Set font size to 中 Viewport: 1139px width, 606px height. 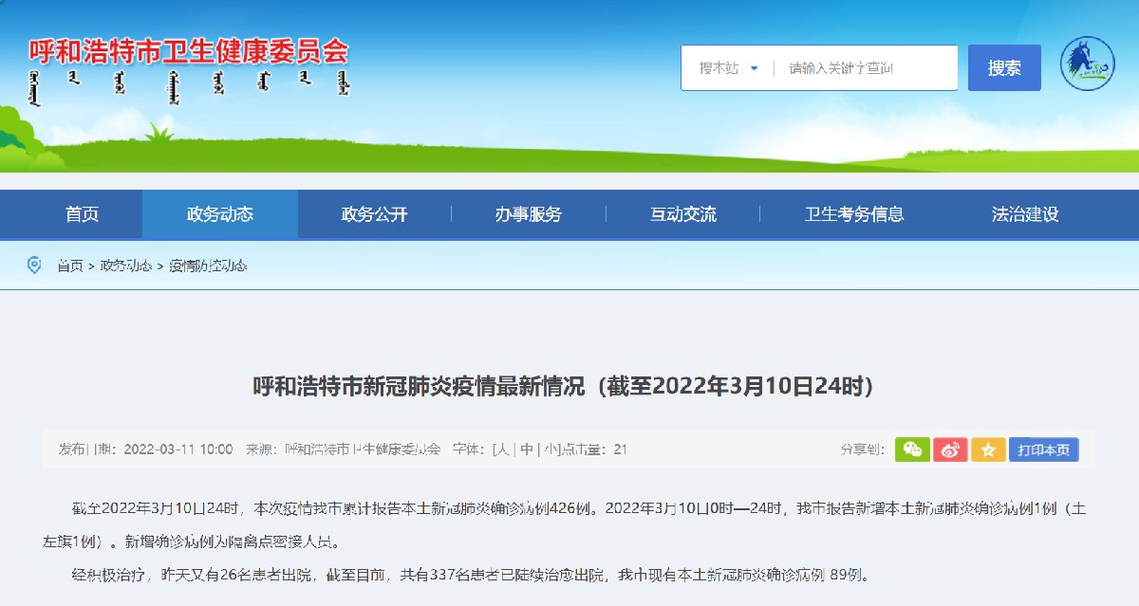pyautogui.click(x=527, y=450)
